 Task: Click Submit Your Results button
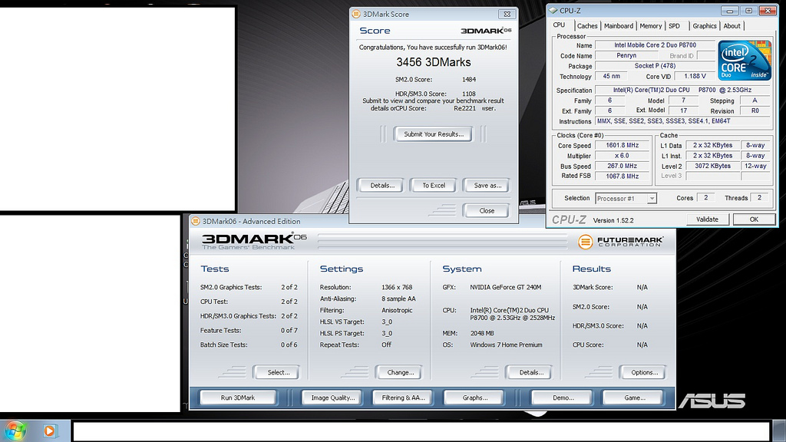click(434, 134)
